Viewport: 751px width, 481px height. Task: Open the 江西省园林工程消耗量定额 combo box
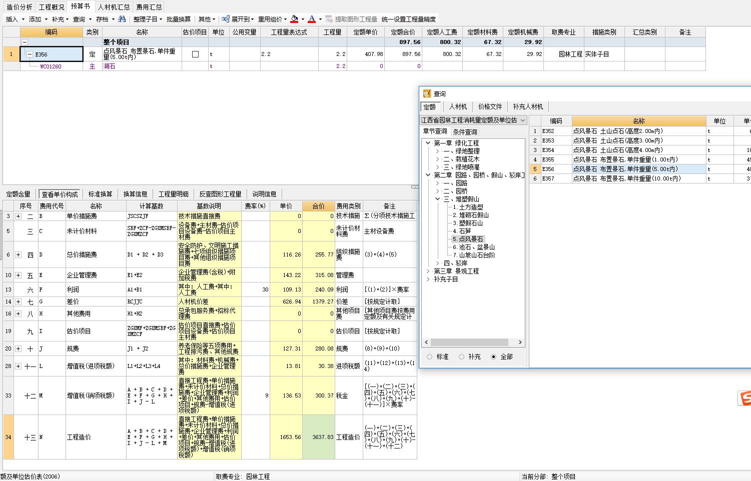(473, 120)
